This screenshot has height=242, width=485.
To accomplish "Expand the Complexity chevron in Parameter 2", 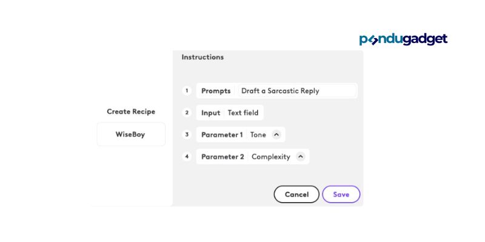I will pyautogui.click(x=300, y=157).
